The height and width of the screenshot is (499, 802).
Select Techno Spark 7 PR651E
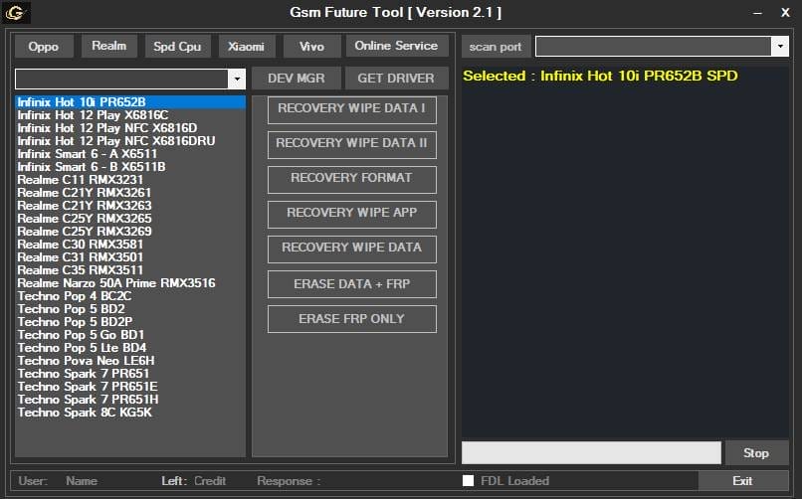click(130, 387)
